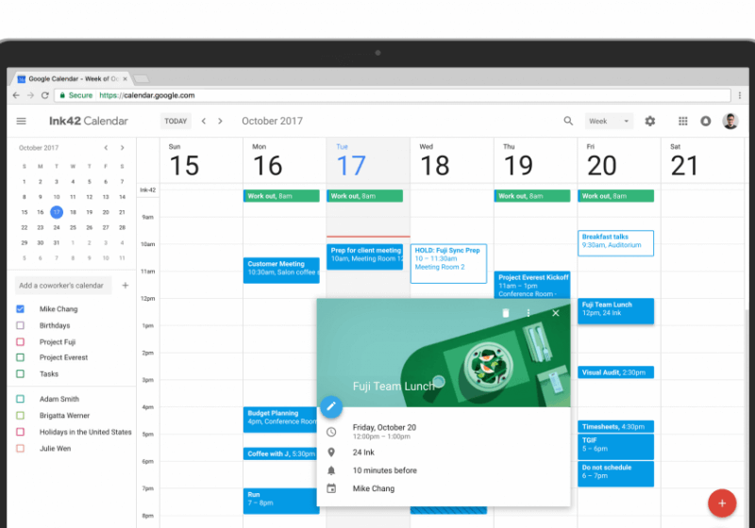Open Coffee with J event
Viewport: 755px width, 528px height.
(280, 454)
